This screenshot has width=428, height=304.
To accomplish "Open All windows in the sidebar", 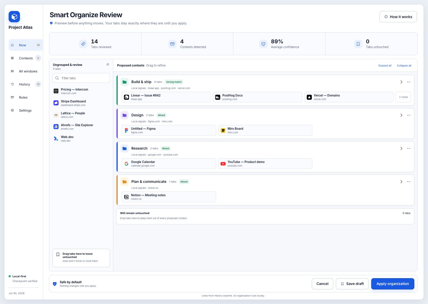I will coord(26,71).
